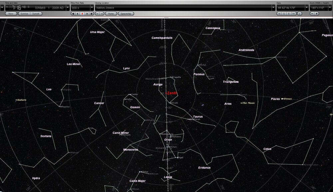
Task: Run time backward with the reverse arrow
Action: click(78, 14)
